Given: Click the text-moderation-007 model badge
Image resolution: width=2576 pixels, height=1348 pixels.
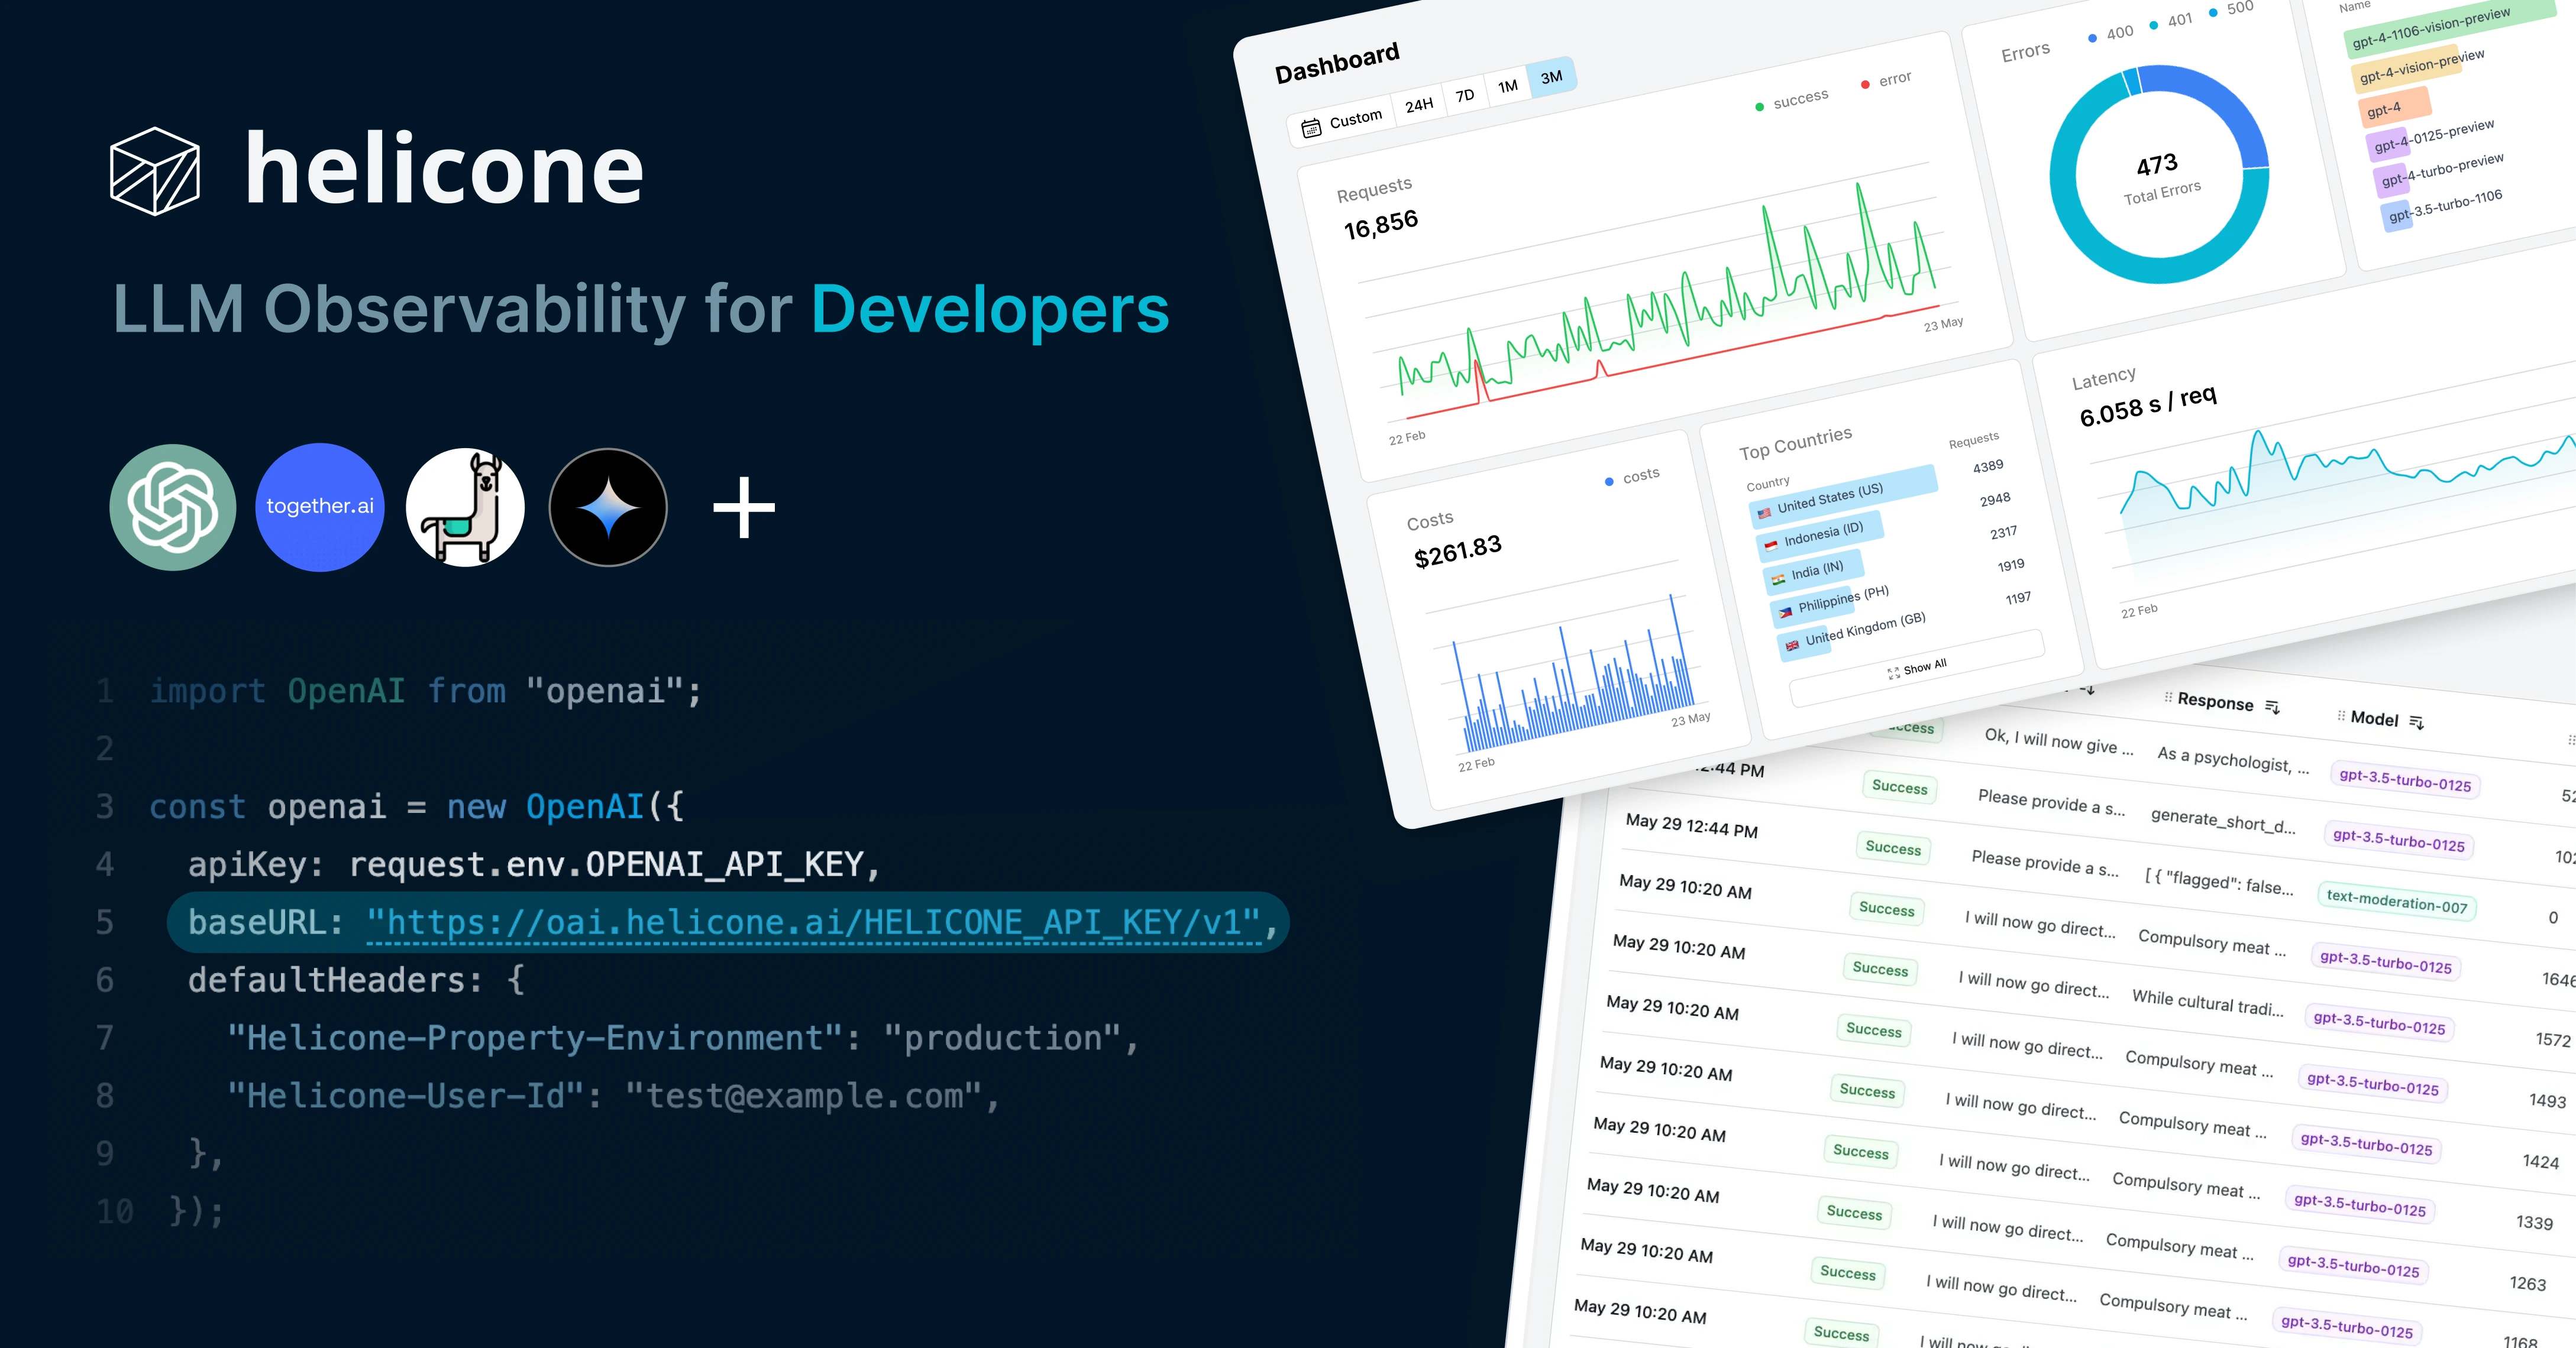Looking at the screenshot, I should click(x=2396, y=902).
